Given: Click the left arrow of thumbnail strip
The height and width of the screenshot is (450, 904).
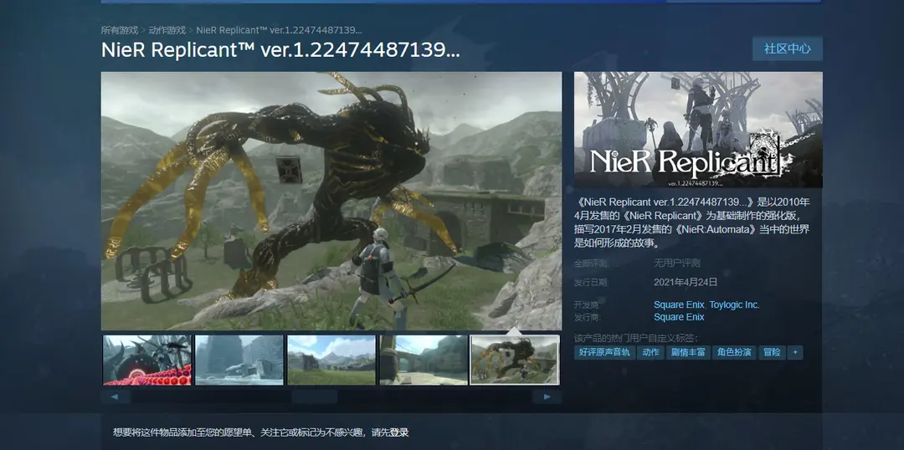Looking at the screenshot, I should 116,396.
